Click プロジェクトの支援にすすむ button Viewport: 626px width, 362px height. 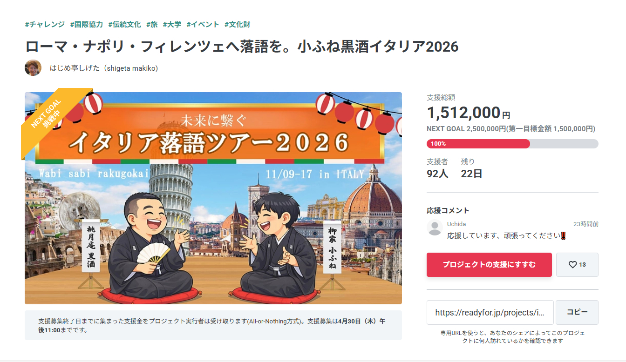[489, 265]
